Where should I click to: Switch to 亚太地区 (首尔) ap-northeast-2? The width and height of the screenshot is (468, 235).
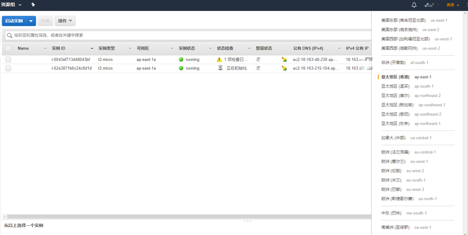pos(411,95)
